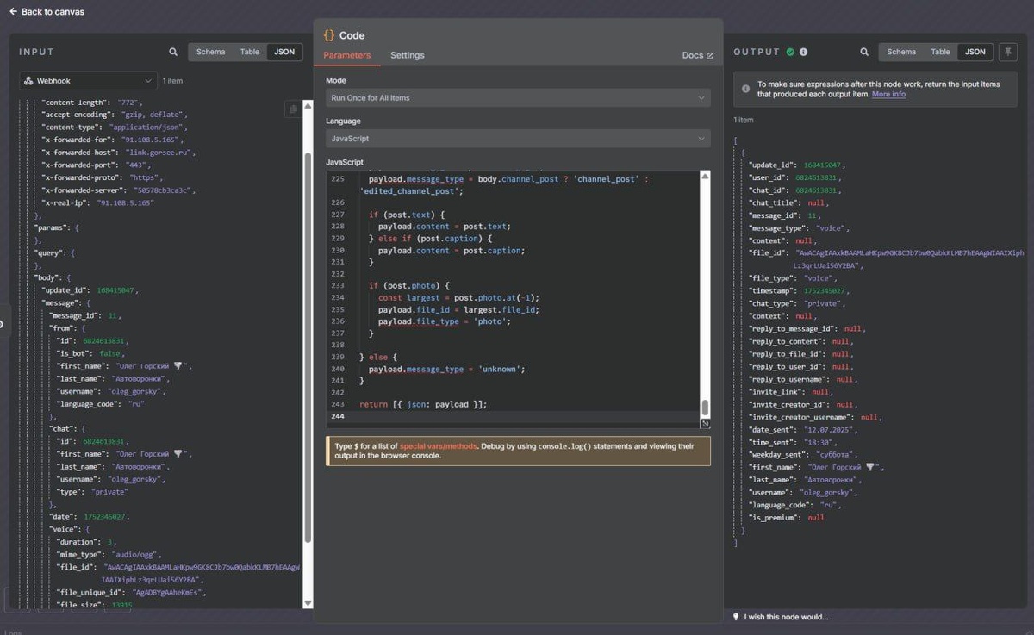The width and height of the screenshot is (1034, 635).
Task: Click the green output success checkmark
Action: [790, 52]
